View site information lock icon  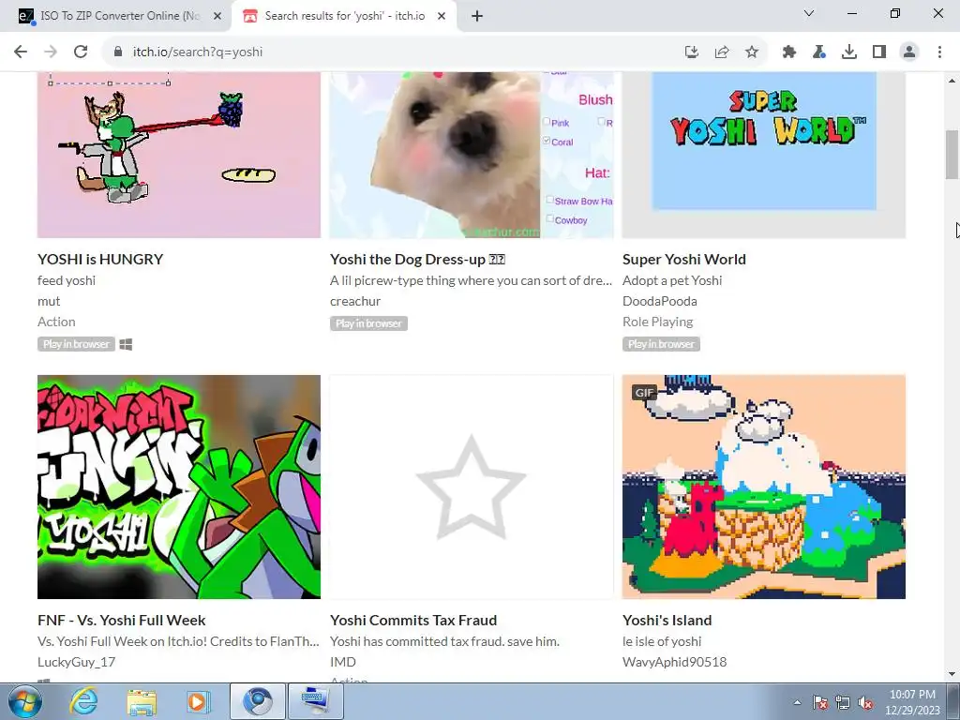click(x=118, y=52)
